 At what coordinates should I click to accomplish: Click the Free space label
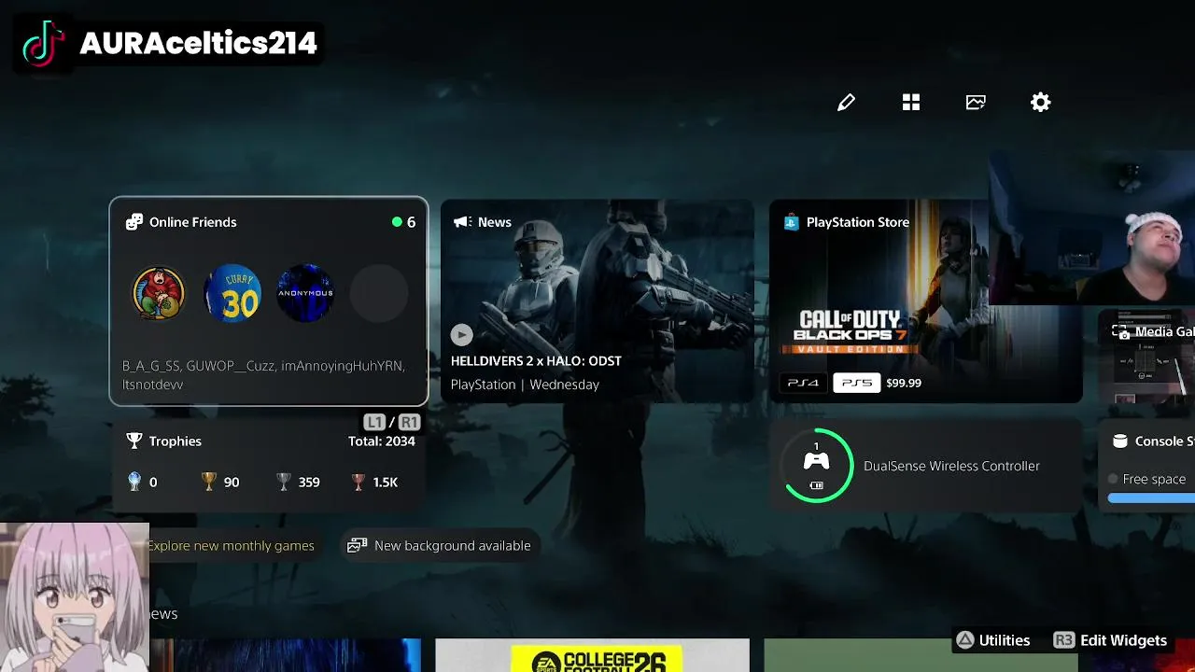click(x=1154, y=479)
